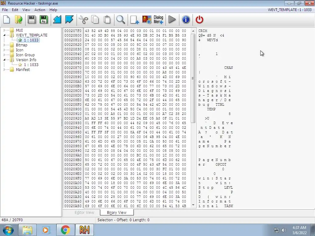Click the Save As green floppy icon
This screenshot has height=236, width=315.
[44, 20]
